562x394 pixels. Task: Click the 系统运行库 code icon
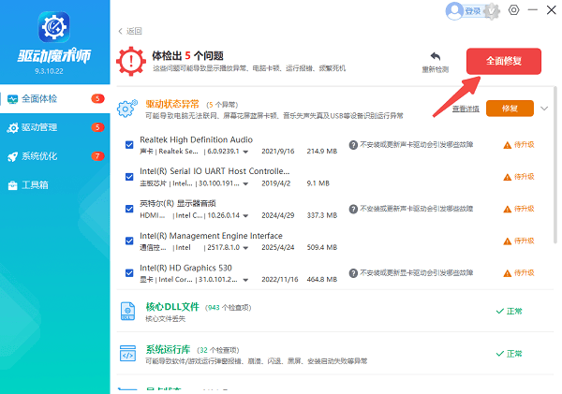[x=127, y=354]
